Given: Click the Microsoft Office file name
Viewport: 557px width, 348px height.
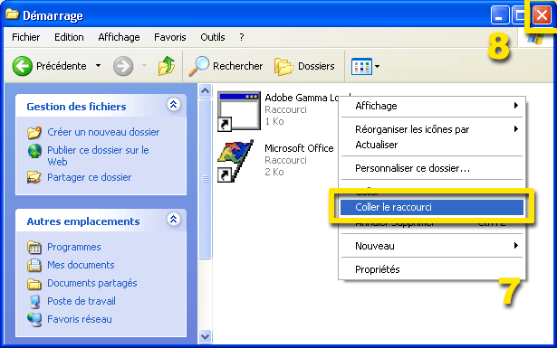Looking at the screenshot, I should click(299, 148).
